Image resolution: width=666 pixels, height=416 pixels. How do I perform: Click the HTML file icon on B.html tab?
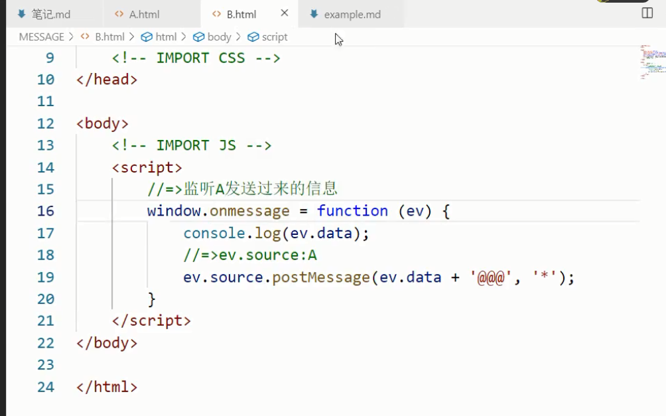(217, 14)
